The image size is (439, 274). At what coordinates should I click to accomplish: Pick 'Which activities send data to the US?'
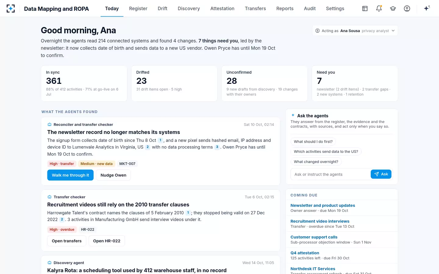click(x=326, y=152)
